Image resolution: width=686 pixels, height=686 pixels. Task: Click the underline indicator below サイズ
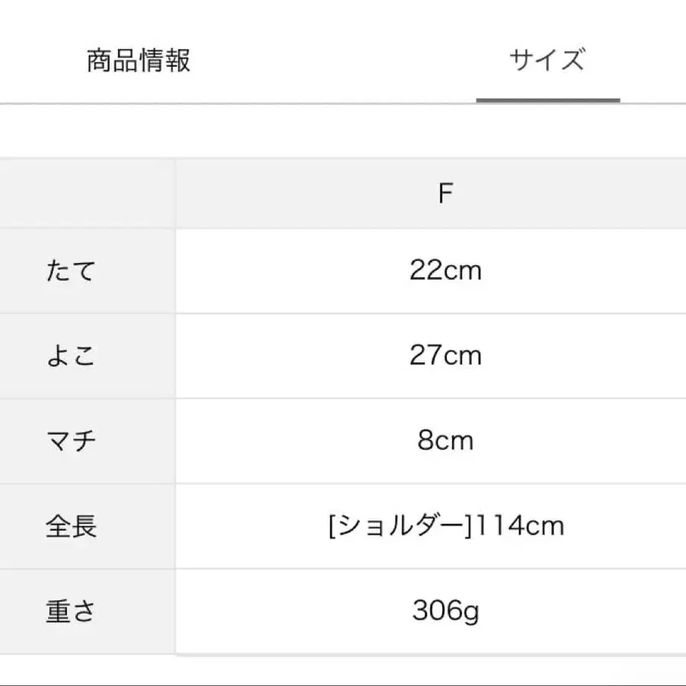(547, 98)
